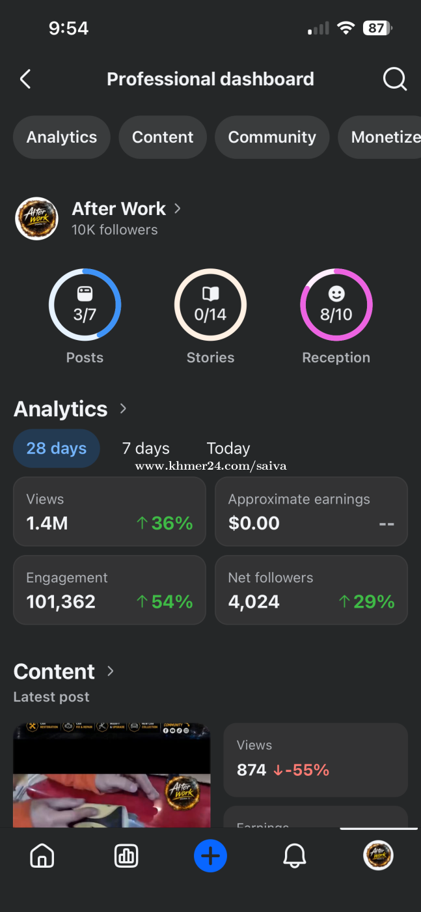Viewport: 421px width, 912px height.
Task: Open After Work page chevron
Action: point(178,208)
